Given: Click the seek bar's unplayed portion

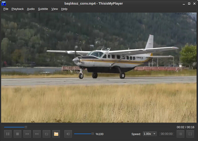Looking at the screenshot, I should click(x=98, y=127).
